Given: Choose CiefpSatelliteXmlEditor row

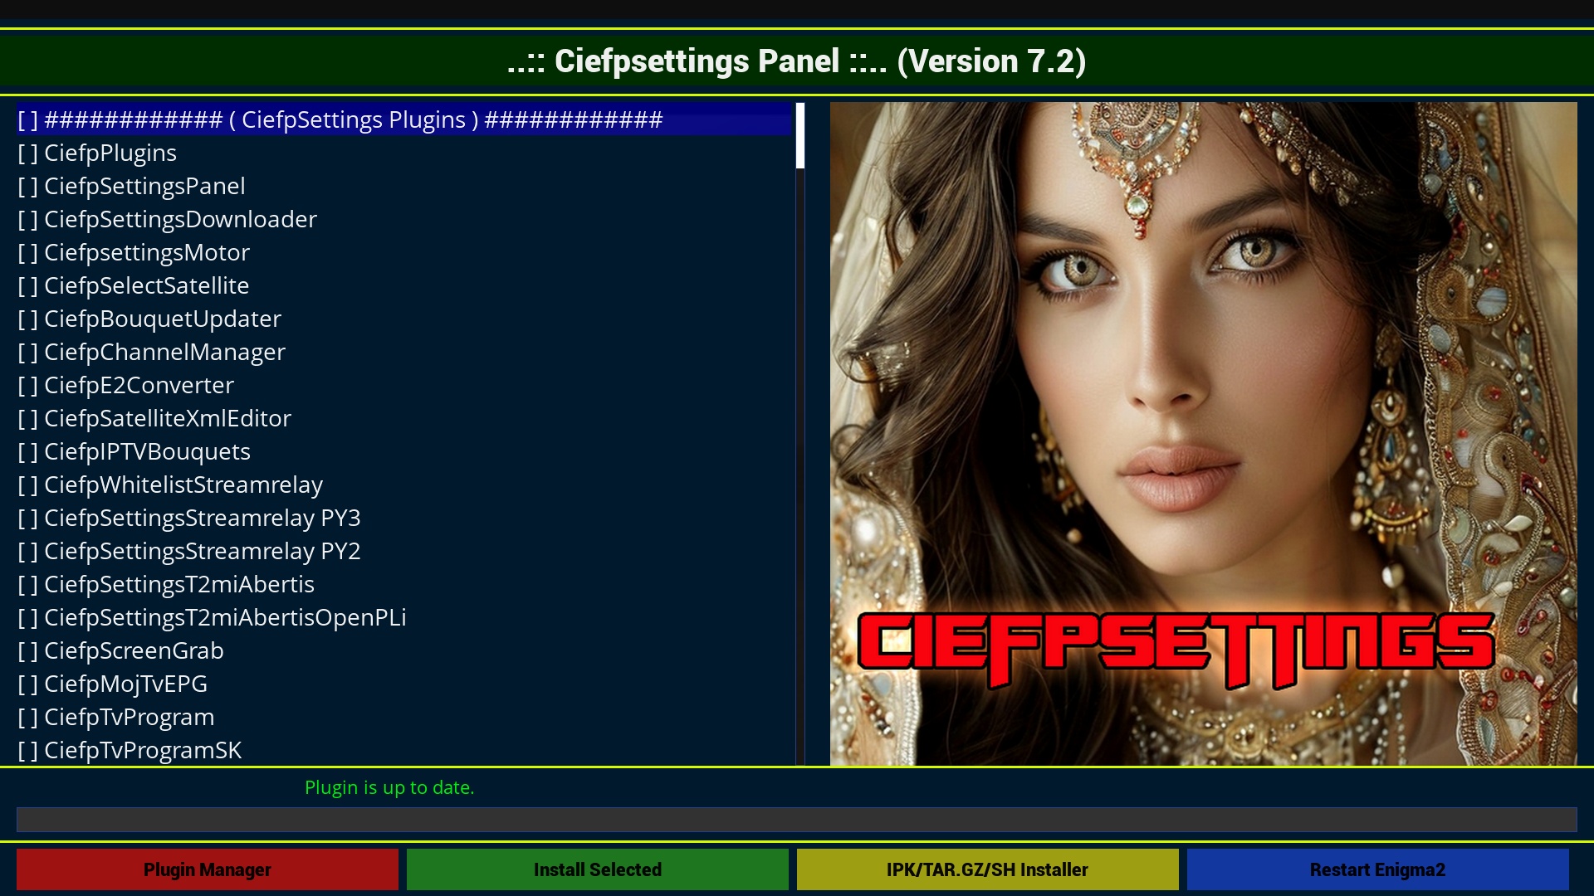Looking at the screenshot, I should (x=405, y=418).
